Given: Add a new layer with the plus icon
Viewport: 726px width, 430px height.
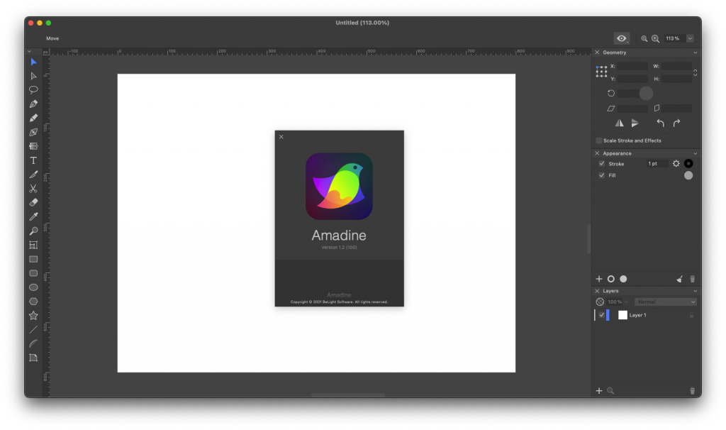Looking at the screenshot, I should pyautogui.click(x=598, y=390).
